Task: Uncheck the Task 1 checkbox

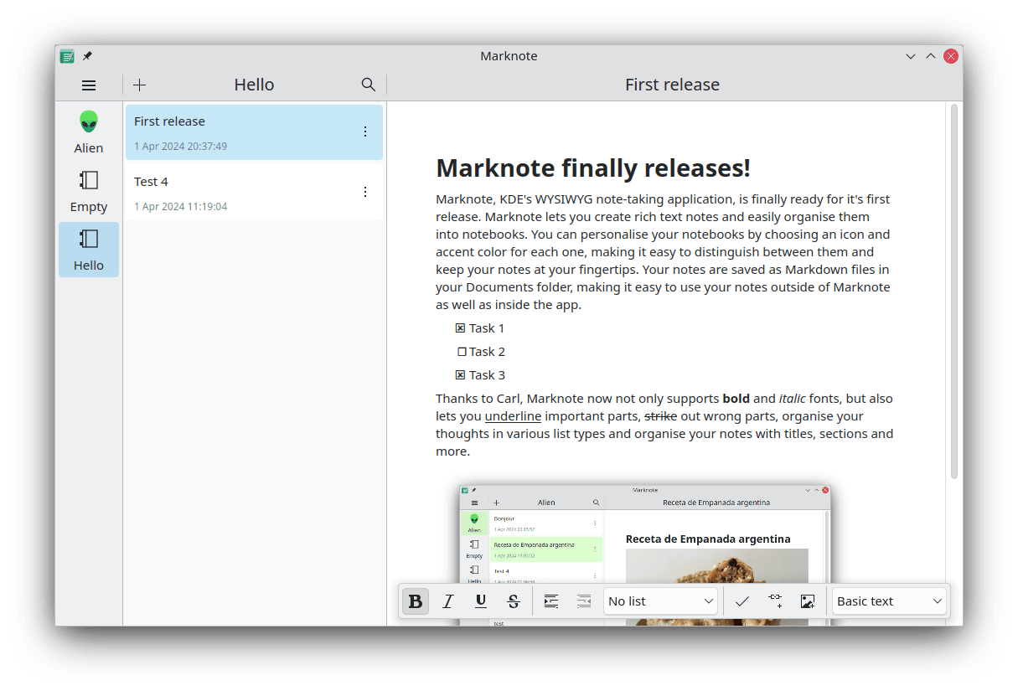Action: click(460, 328)
